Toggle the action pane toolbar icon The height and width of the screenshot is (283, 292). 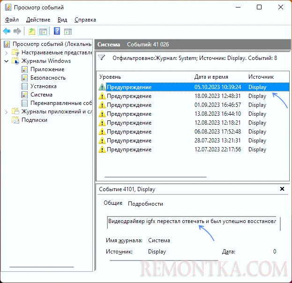tap(68, 31)
